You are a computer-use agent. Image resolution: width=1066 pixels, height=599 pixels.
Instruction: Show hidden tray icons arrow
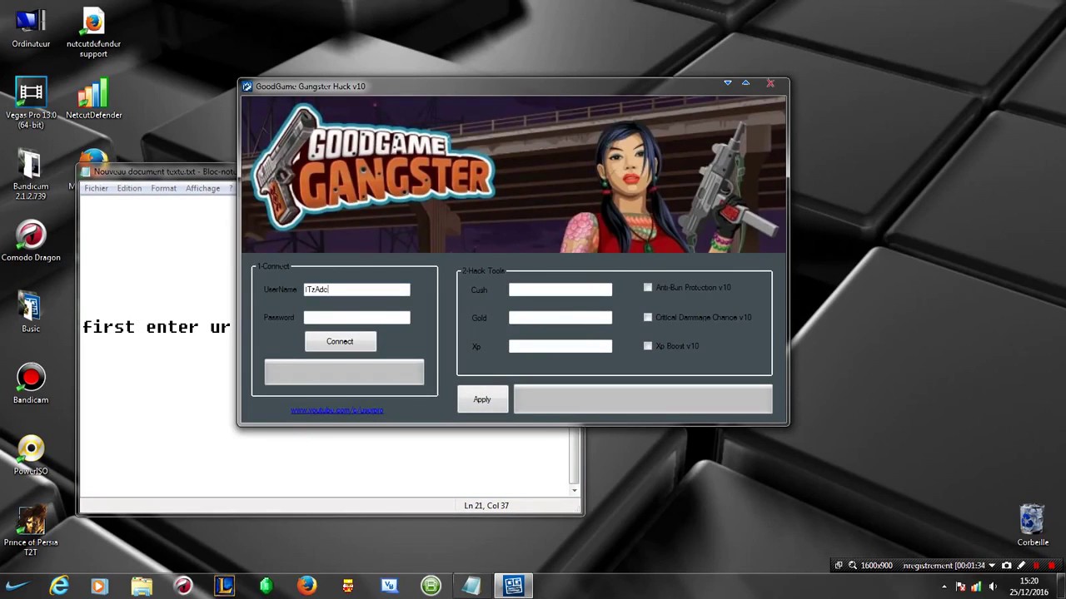tap(944, 587)
